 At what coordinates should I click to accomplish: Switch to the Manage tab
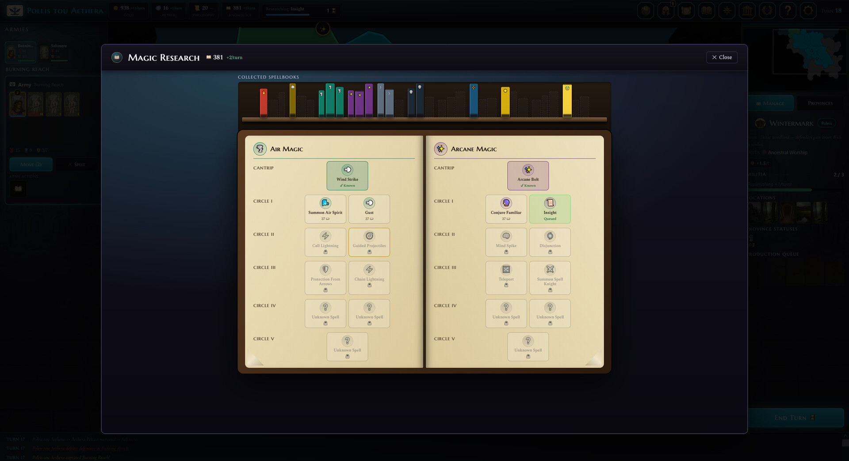click(x=771, y=103)
